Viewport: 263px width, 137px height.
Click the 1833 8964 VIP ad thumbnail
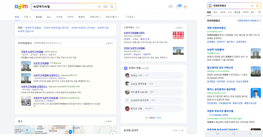pos(178,35)
